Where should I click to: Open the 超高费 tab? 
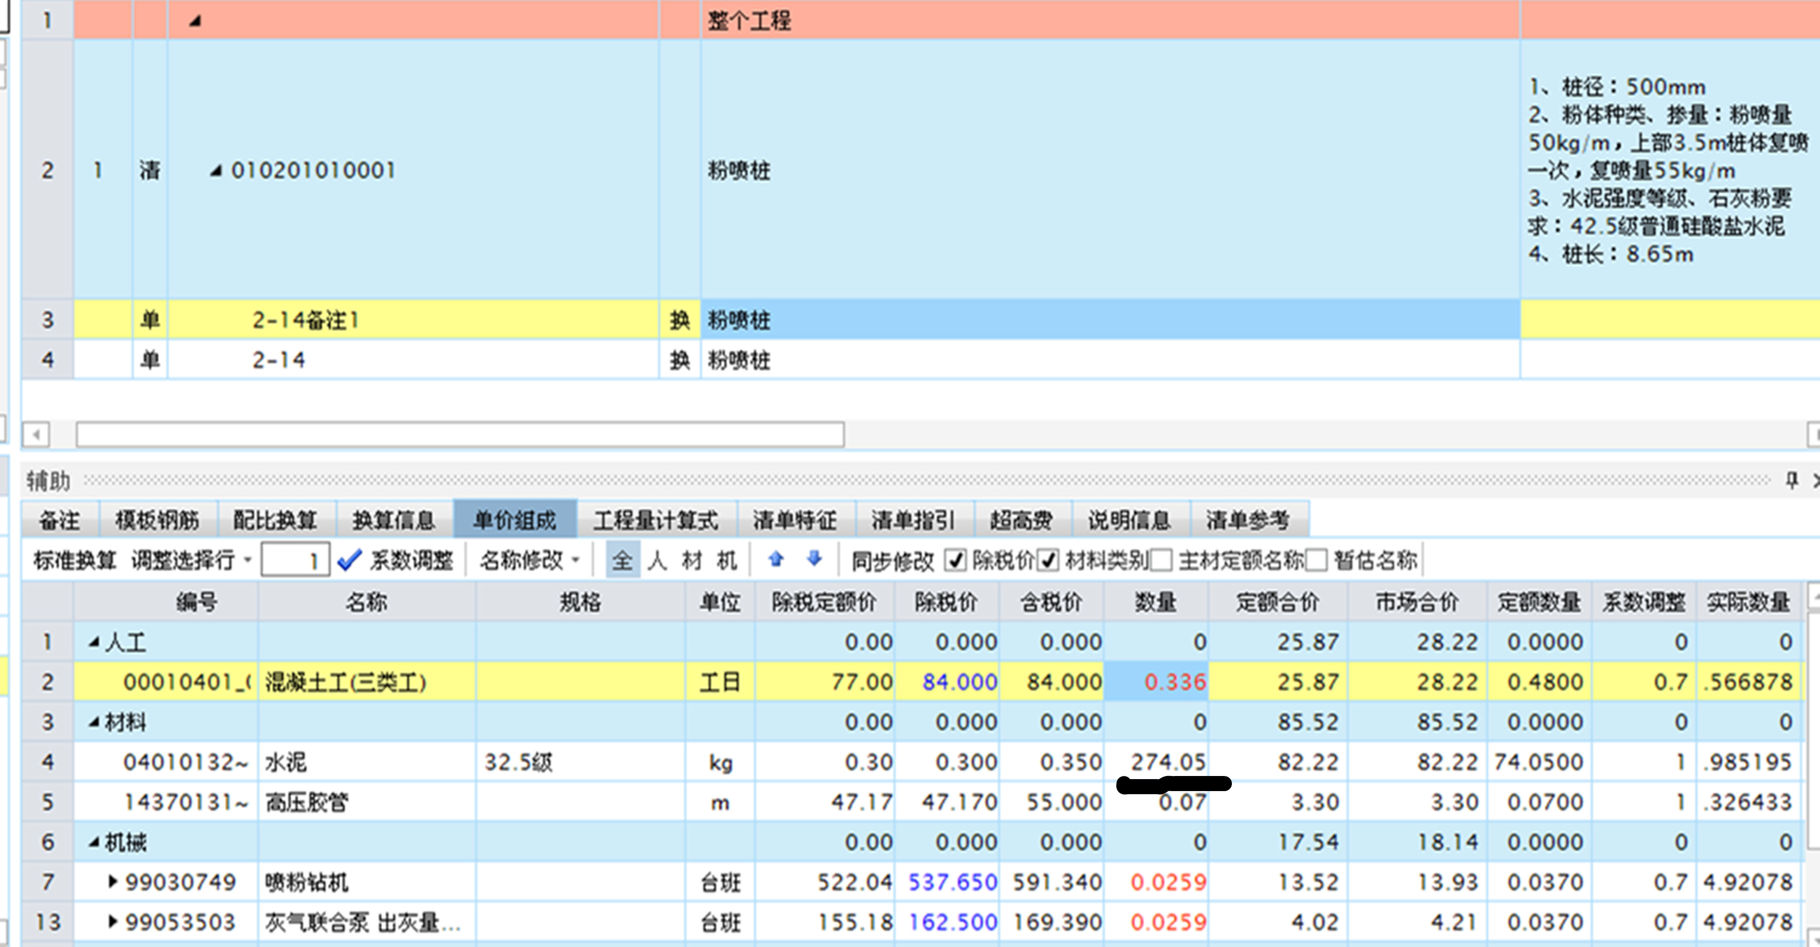[1022, 520]
